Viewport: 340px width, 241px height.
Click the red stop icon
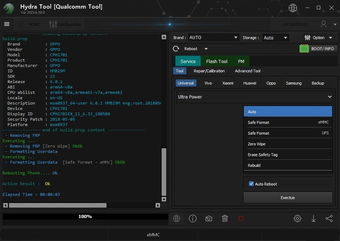click(241, 219)
